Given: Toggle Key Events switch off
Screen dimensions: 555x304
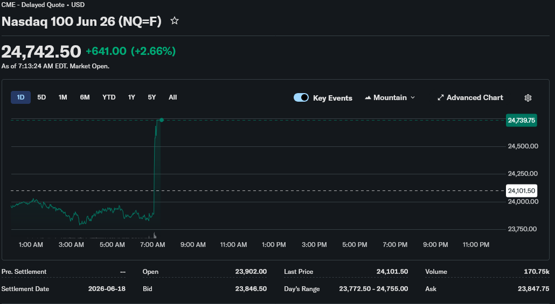Looking at the screenshot, I should point(301,97).
